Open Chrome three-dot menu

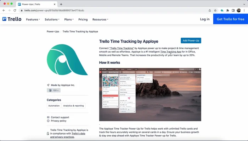click(x=244, y=10)
